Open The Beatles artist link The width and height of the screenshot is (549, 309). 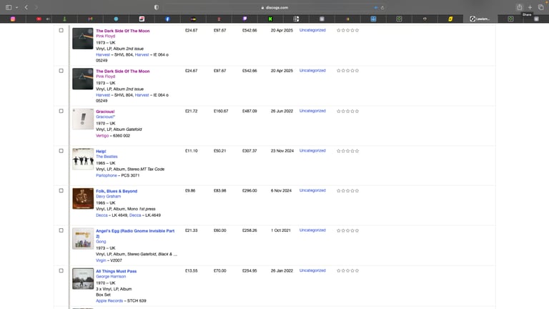tap(107, 157)
